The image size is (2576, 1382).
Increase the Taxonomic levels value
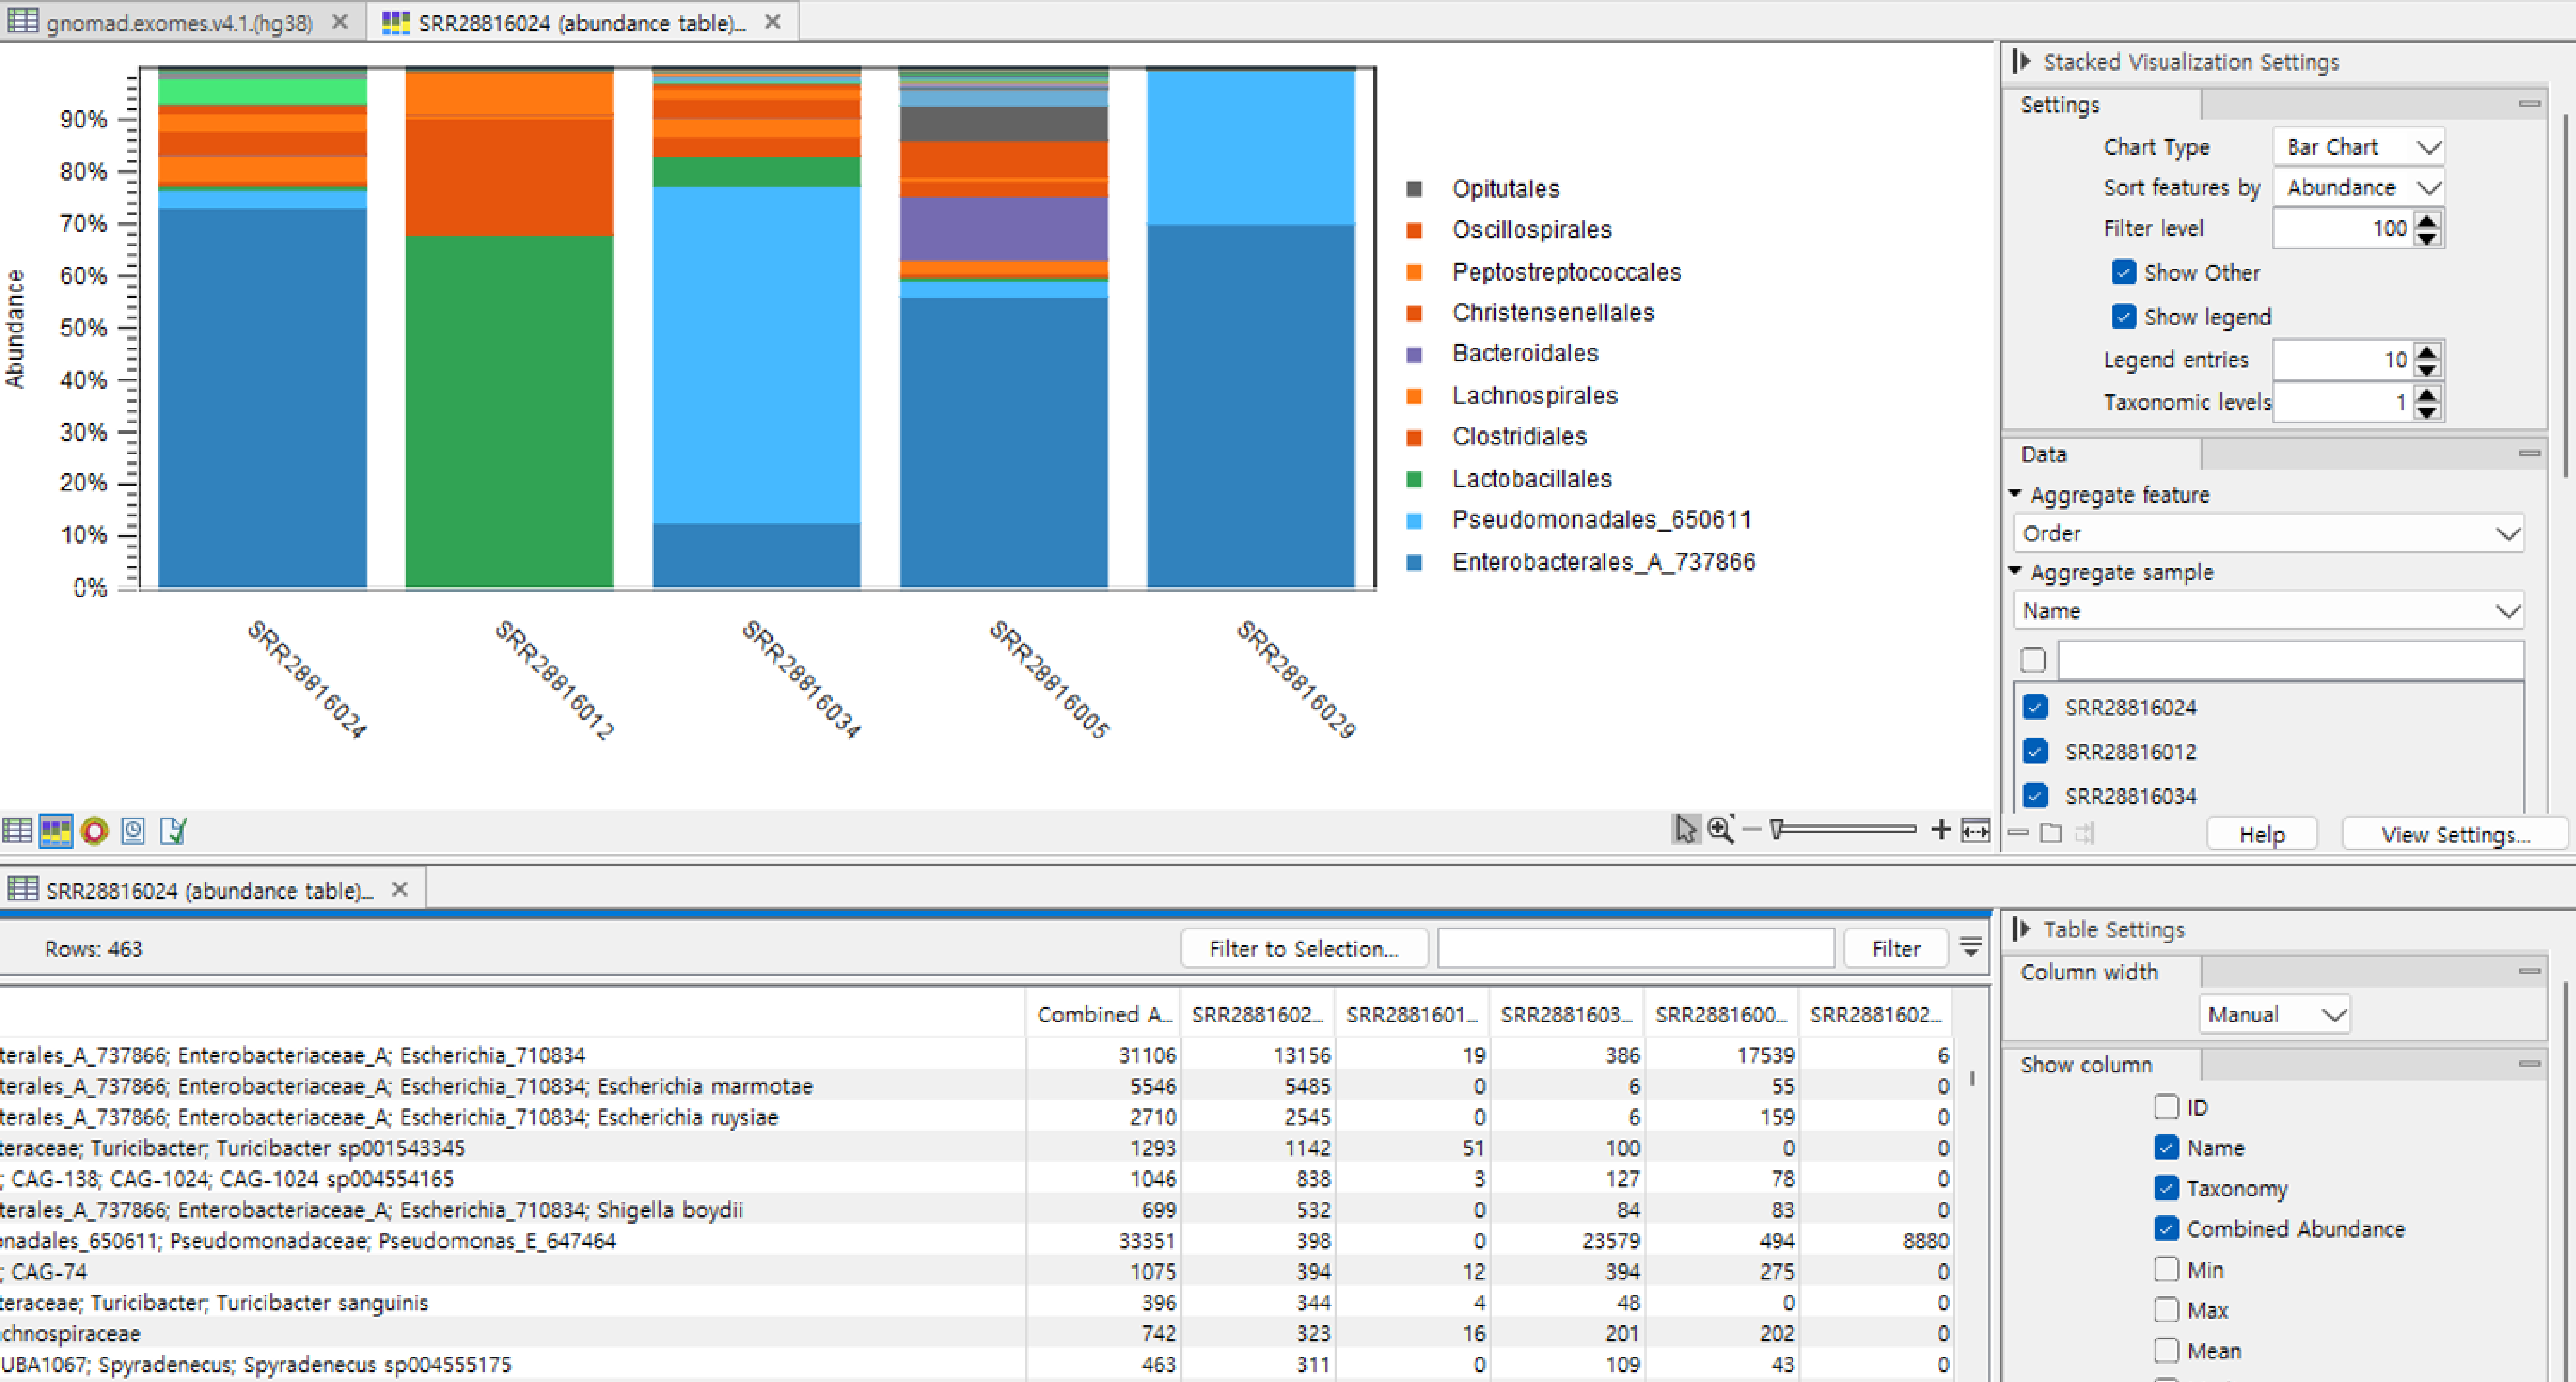2428,393
